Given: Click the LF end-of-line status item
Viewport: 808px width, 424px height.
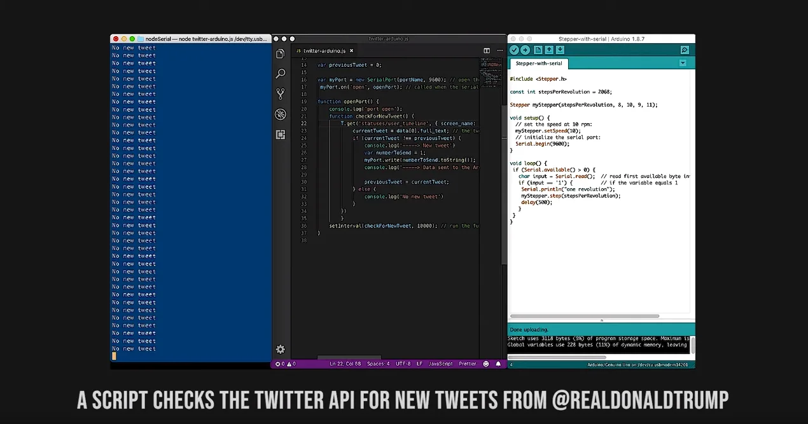Looking at the screenshot, I should pos(420,364).
